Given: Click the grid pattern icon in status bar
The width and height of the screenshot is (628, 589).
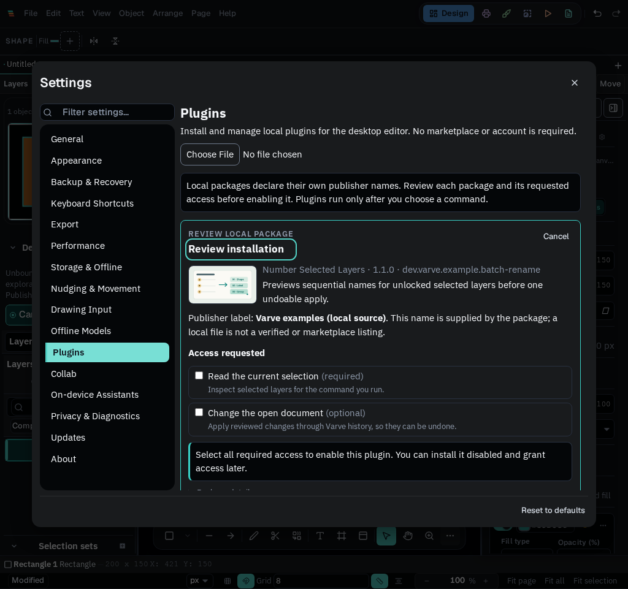Looking at the screenshot, I should coord(227,580).
